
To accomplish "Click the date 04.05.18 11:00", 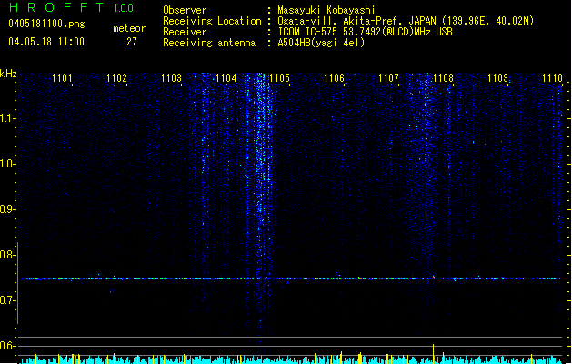I will tap(46, 41).
